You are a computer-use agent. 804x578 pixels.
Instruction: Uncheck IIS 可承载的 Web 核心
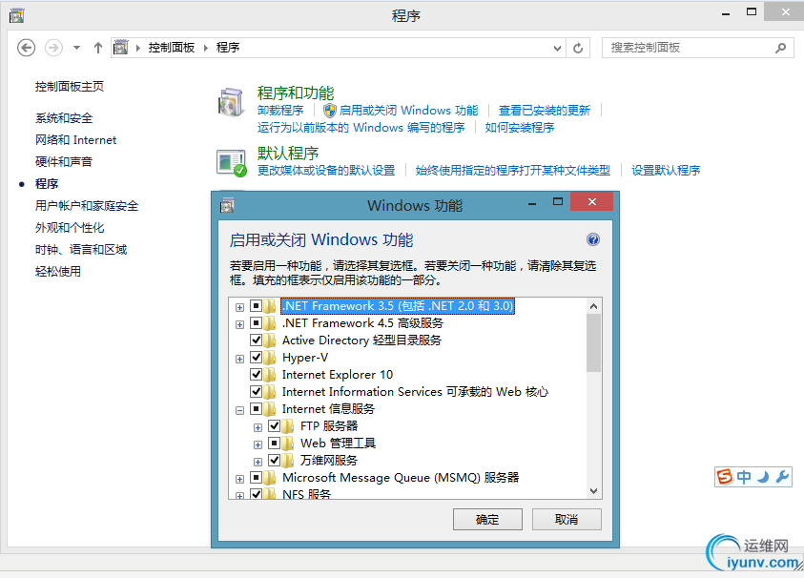click(256, 392)
